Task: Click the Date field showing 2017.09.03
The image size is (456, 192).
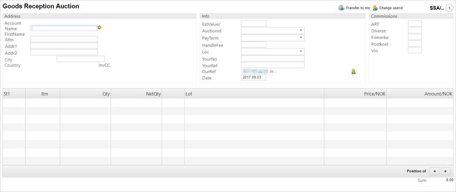Action: click(253, 77)
